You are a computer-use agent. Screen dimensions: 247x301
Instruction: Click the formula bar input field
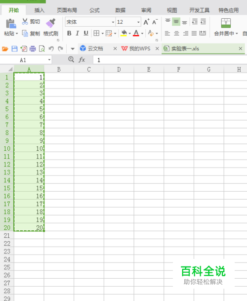coord(170,60)
